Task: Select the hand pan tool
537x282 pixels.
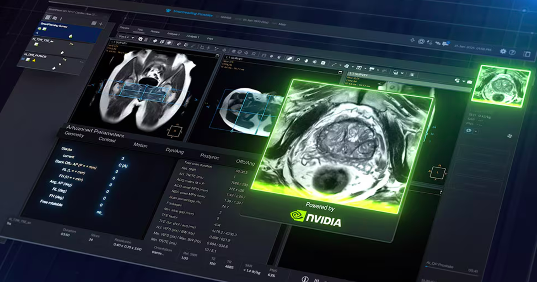Action: [x=307, y=60]
